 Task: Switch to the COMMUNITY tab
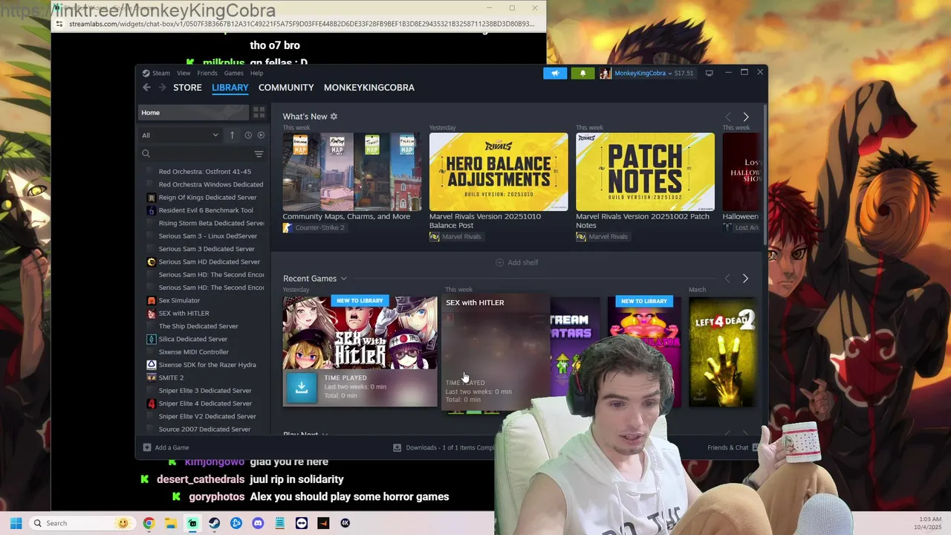point(286,88)
